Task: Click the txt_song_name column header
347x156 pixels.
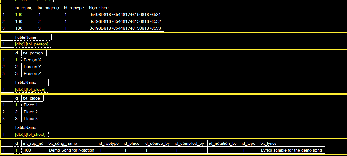Action: [x=63, y=143]
